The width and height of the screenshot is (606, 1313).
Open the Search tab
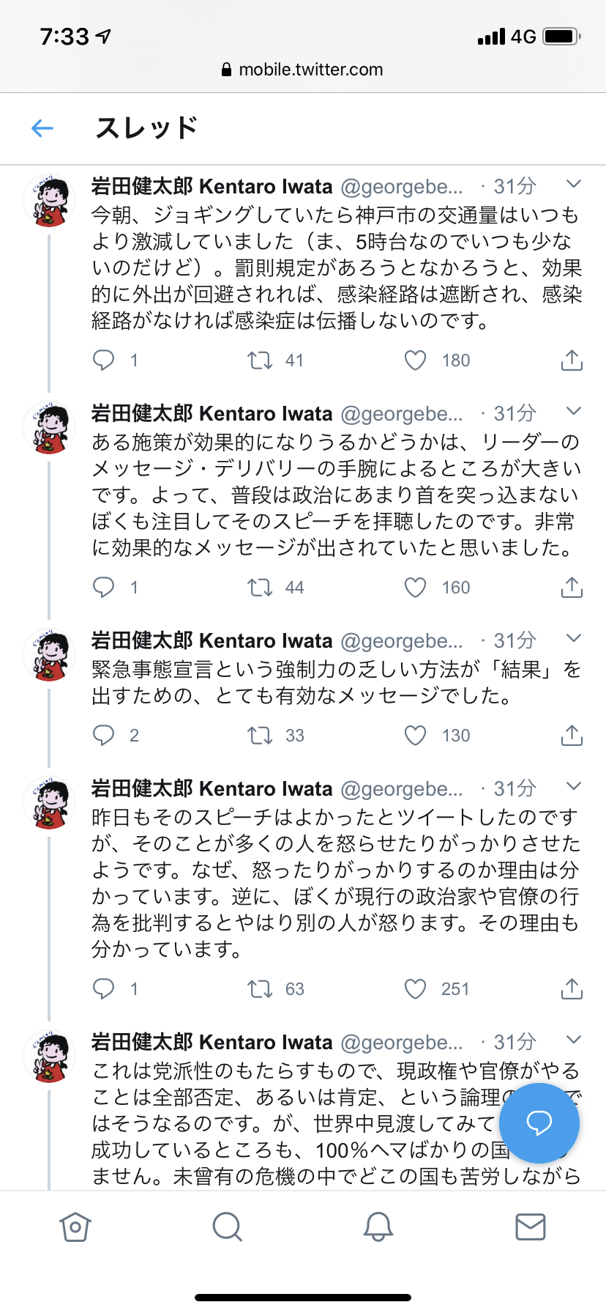[x=227, y=1227]
